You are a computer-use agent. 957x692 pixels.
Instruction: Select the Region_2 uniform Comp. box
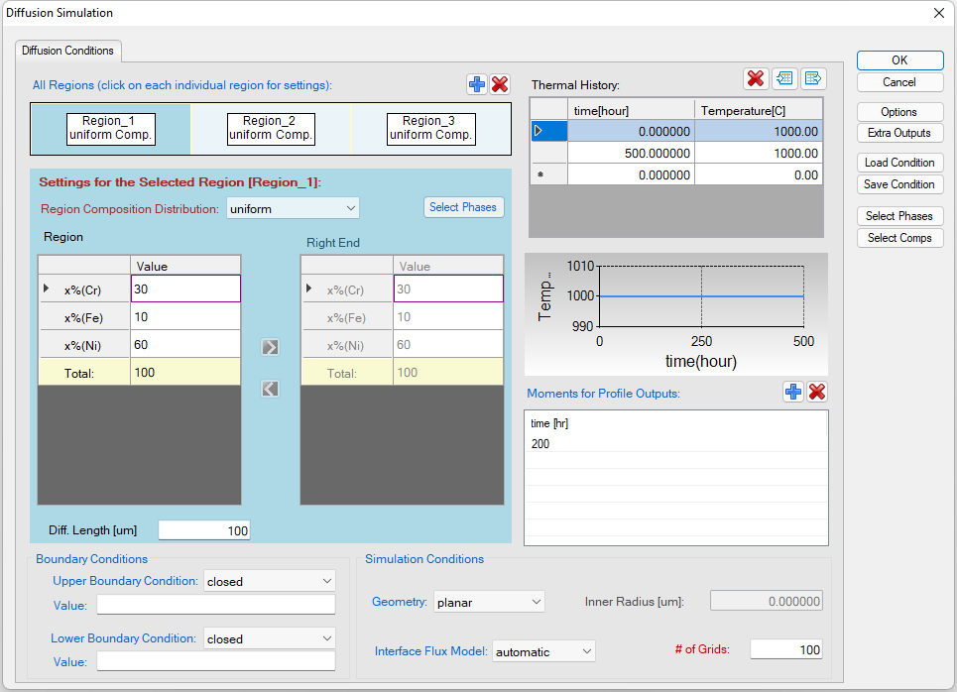(271, 129)
